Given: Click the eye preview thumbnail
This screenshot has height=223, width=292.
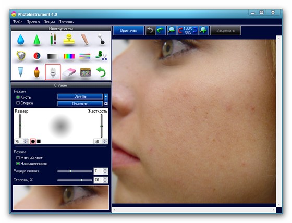Looking at the screenshot, I should [61, 197].
